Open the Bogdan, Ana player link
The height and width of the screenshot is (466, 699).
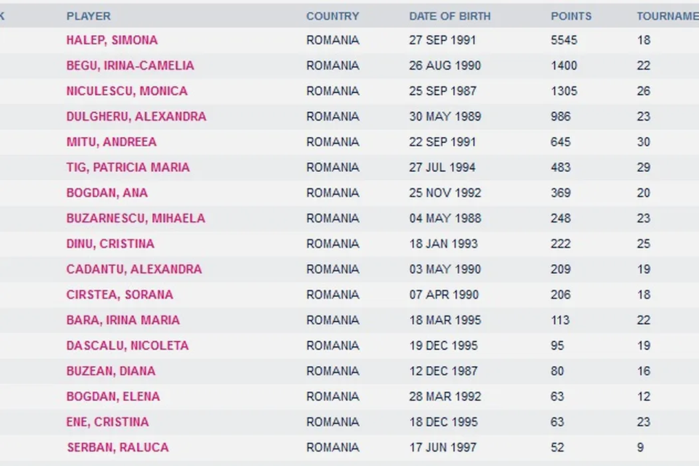[107, 193]
